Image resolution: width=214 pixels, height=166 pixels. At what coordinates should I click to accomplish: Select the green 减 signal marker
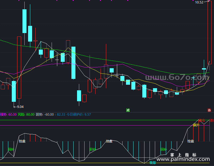(x=128, y=110)
